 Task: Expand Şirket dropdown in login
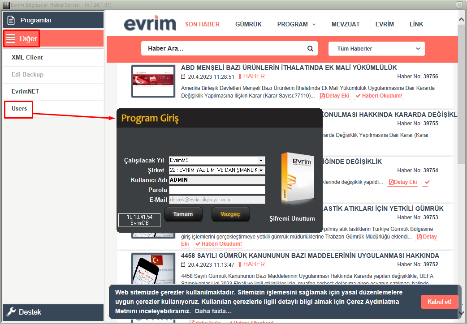tap(261, 170)
